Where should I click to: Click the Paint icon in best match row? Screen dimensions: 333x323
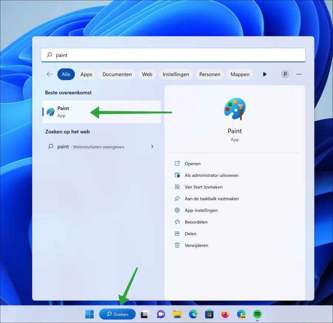click(51, 112)
